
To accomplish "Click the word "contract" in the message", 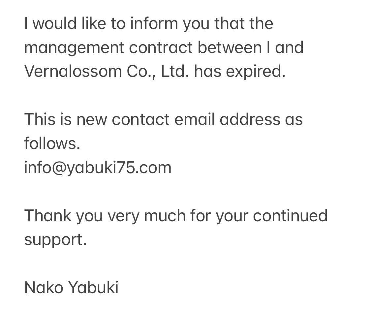I will (x=161, y=47).
